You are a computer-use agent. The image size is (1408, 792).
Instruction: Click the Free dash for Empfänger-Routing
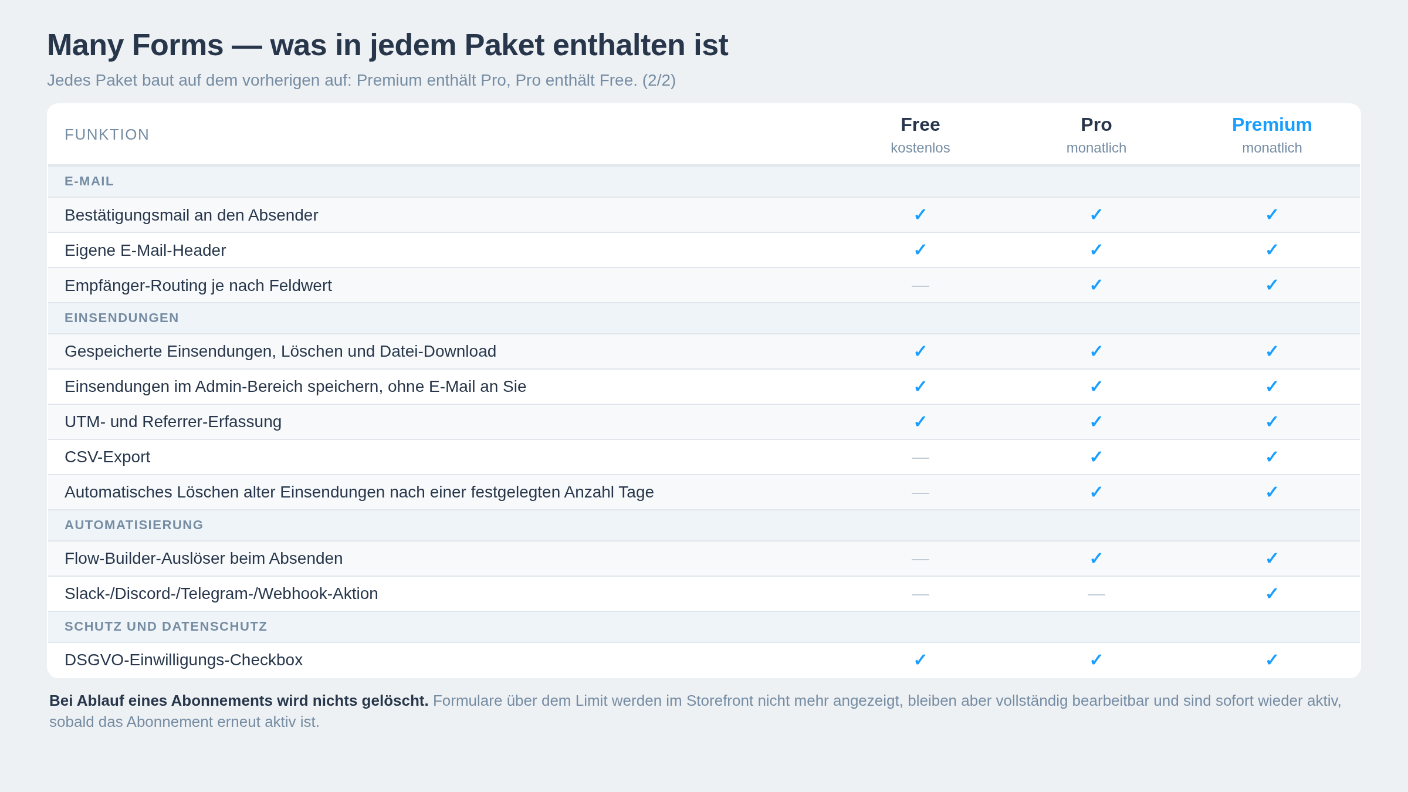coord(920,286)
